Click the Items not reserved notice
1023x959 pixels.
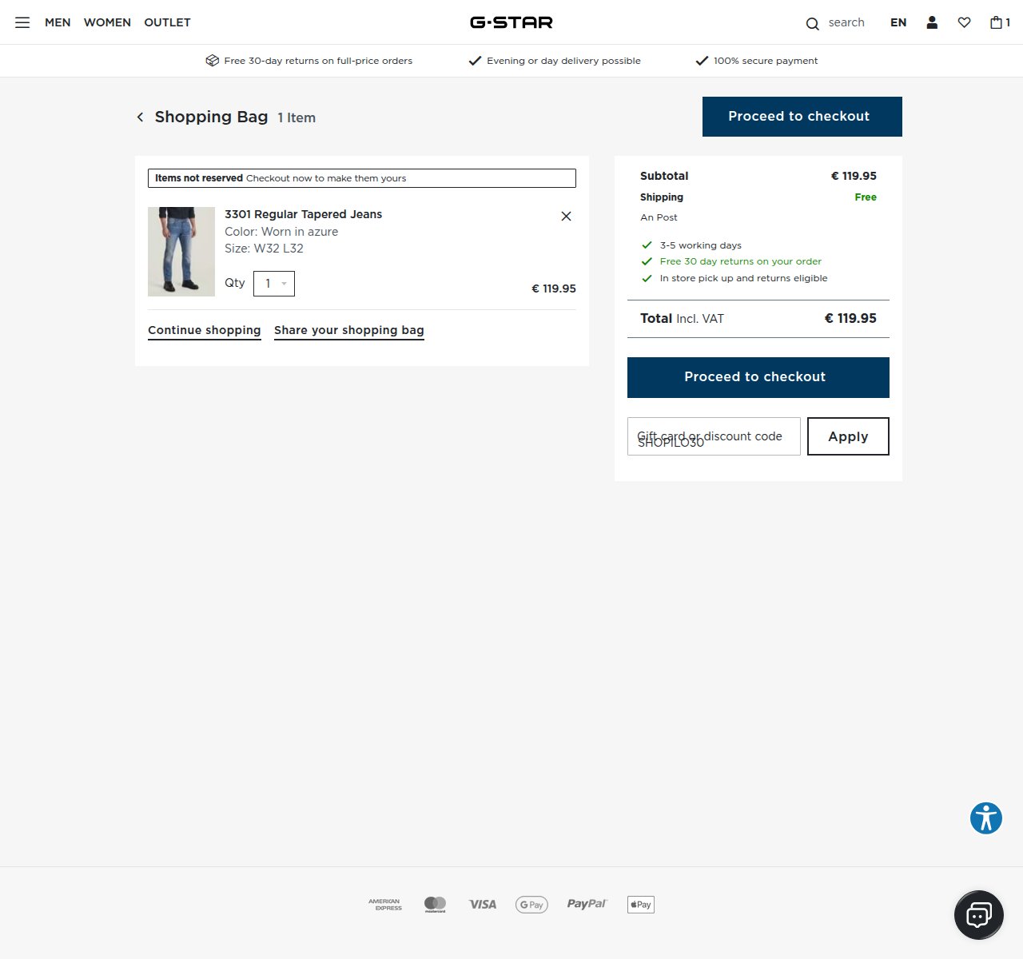tap(362, 178)
